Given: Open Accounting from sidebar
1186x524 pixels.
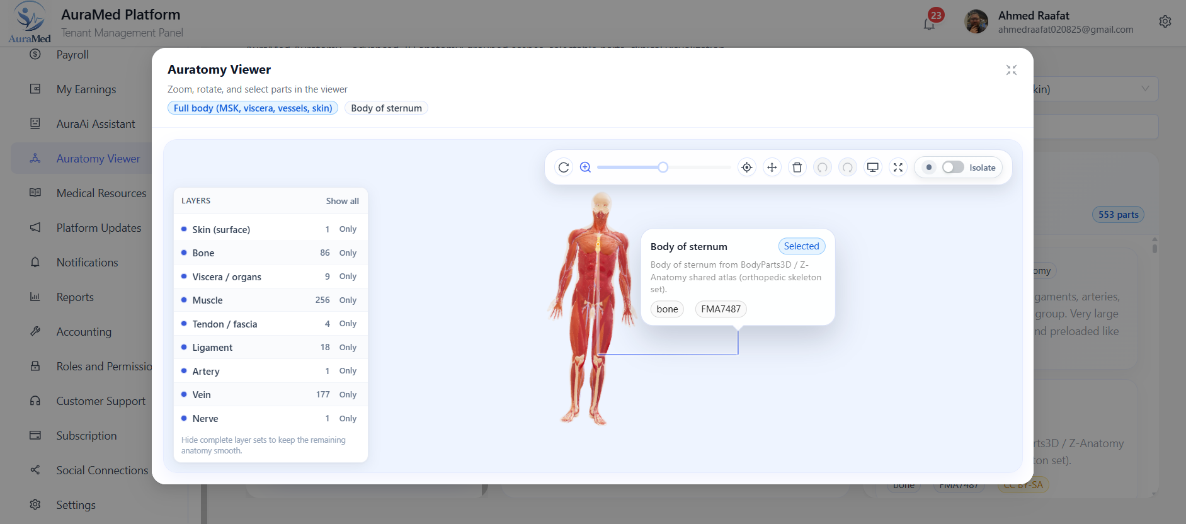Looking at the screenshot, I should click(84, 331).
